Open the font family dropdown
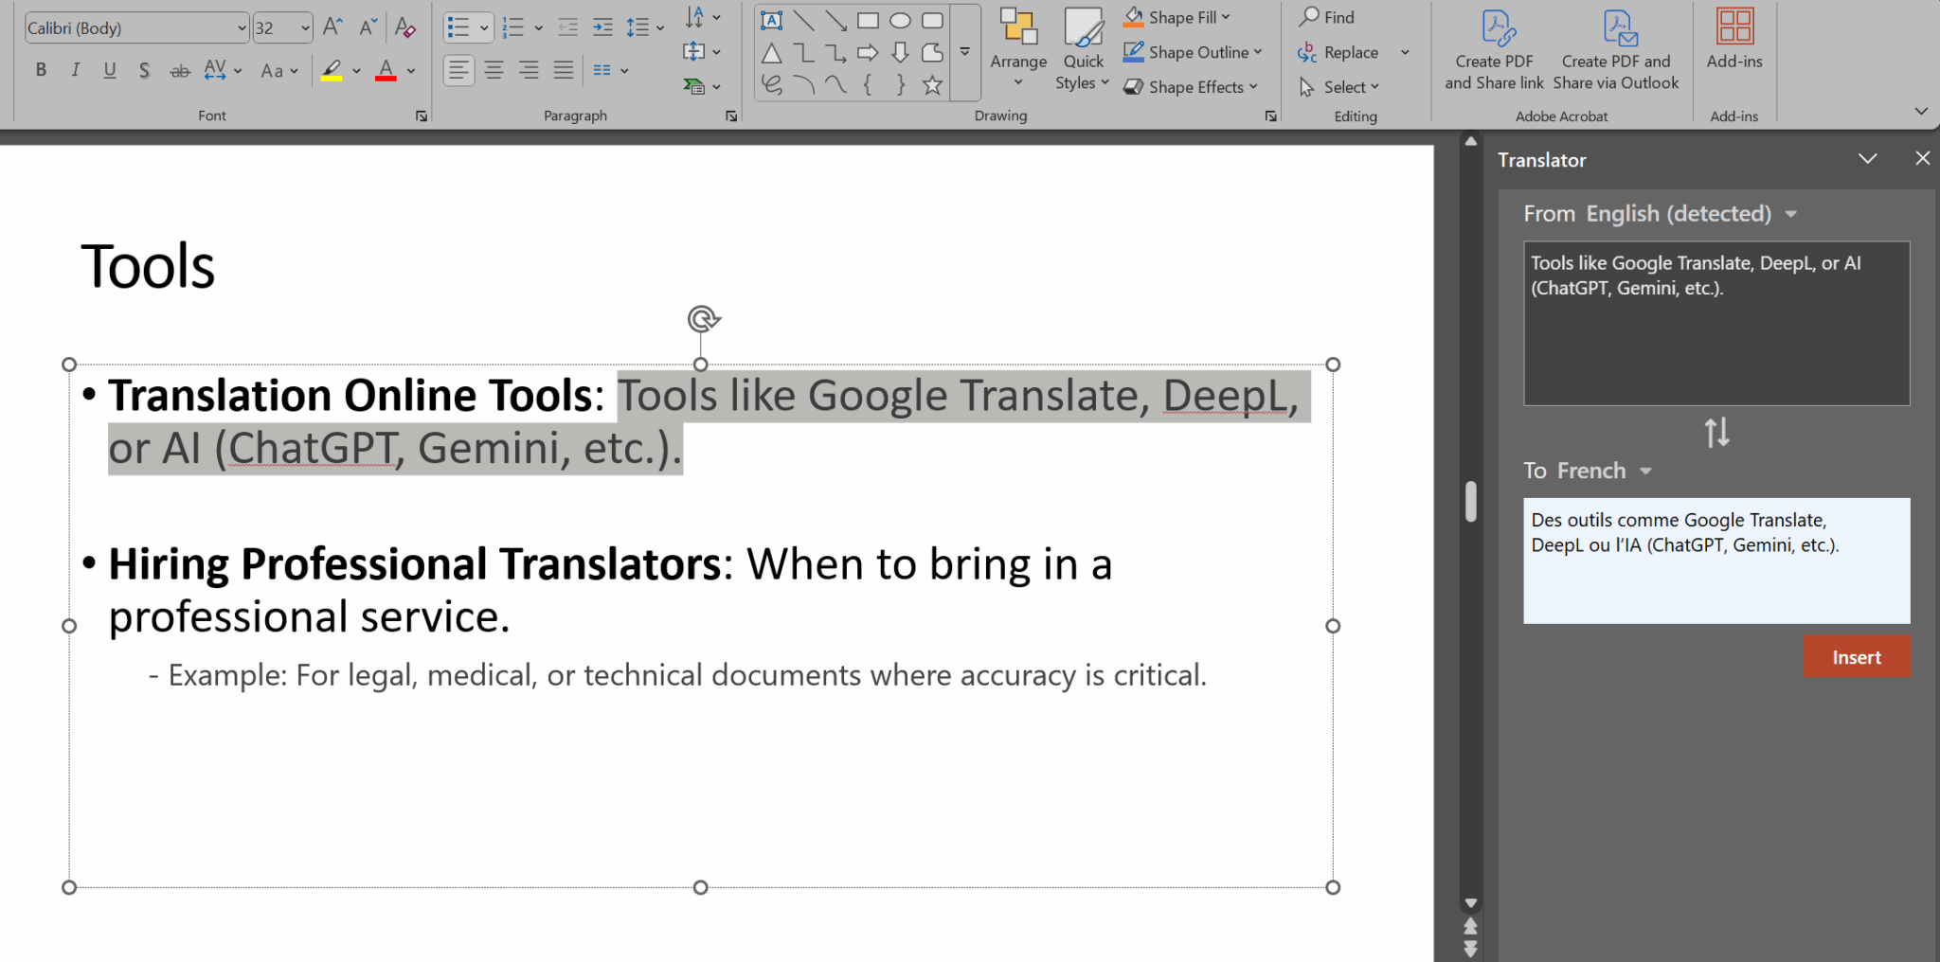 pos(240,27)
